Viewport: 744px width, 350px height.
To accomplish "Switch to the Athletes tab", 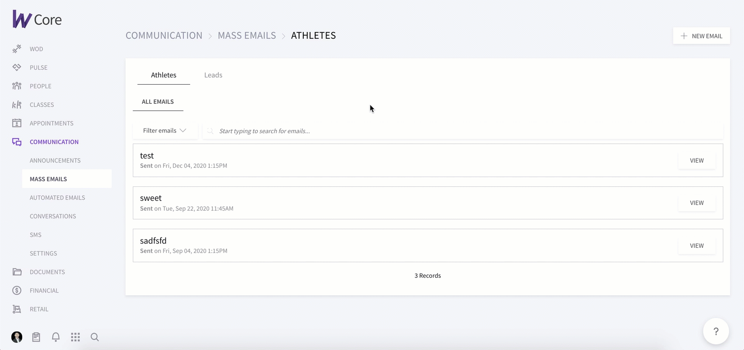I will pyautogui.click(x=164, y=75).
